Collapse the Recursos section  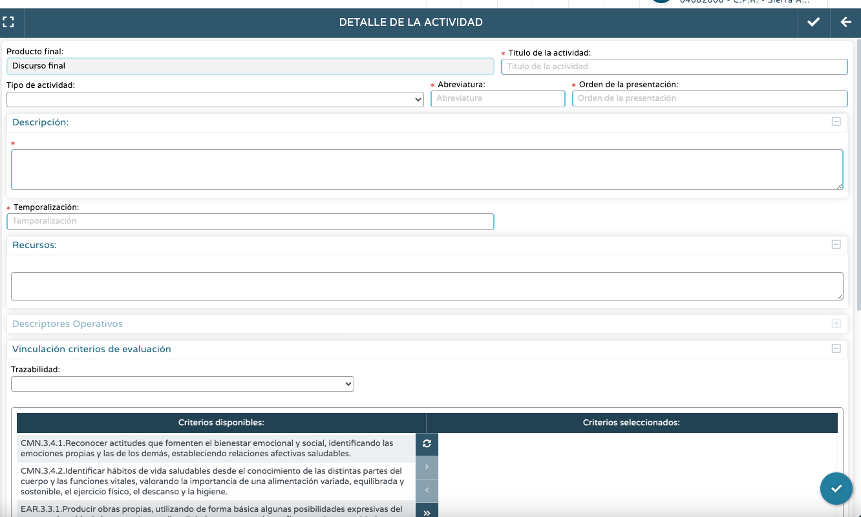tap(836, 244)
